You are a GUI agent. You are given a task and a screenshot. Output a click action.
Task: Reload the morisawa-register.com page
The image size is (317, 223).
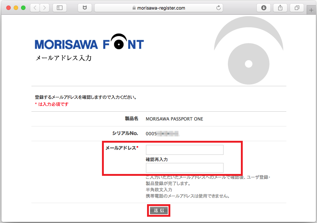218,8
